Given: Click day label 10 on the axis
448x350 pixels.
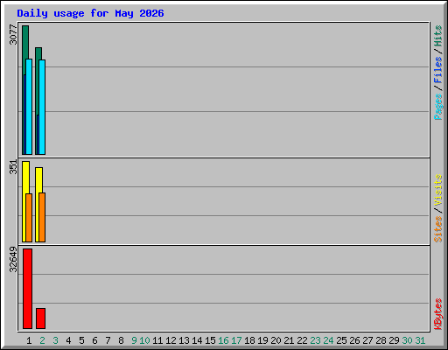Looking at the screenshot, I should [x=144, y=340].
